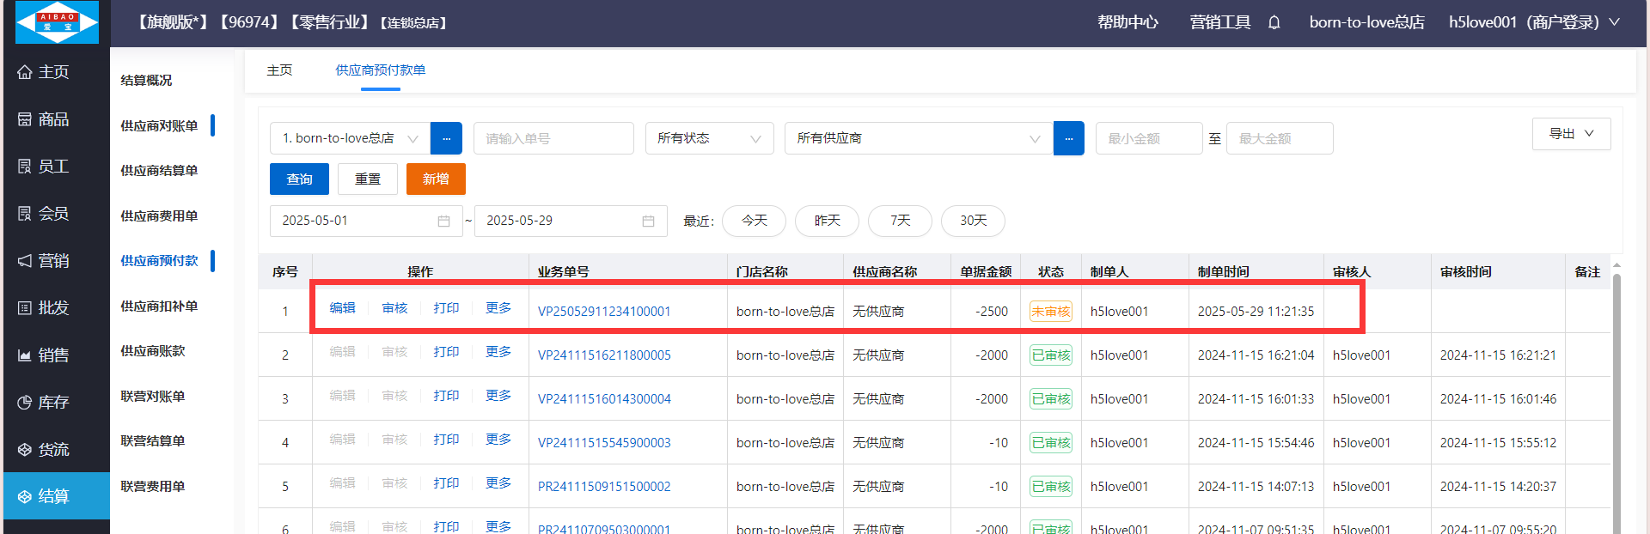The width and height of the screenshot is (1650, 534).
Task: Click the blue store selector ellipsis button
Action: pos(446,138)
